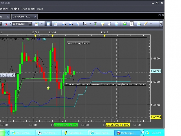Open the toolbar options overflow button
The height and width of the screenshot is (136, 181).
coord(161,24)
